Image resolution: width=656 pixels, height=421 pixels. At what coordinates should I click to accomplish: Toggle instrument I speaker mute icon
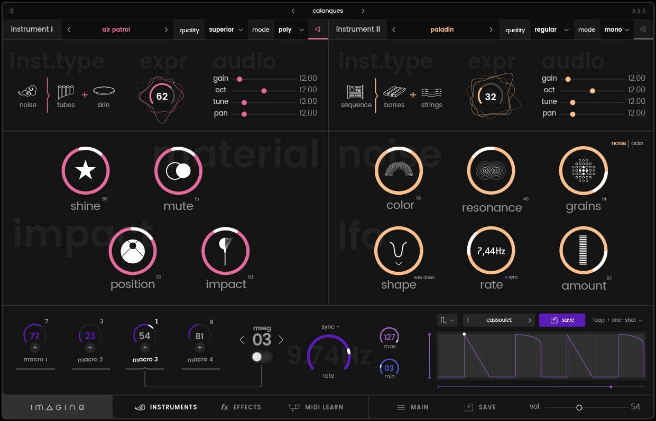click(317, 30)
